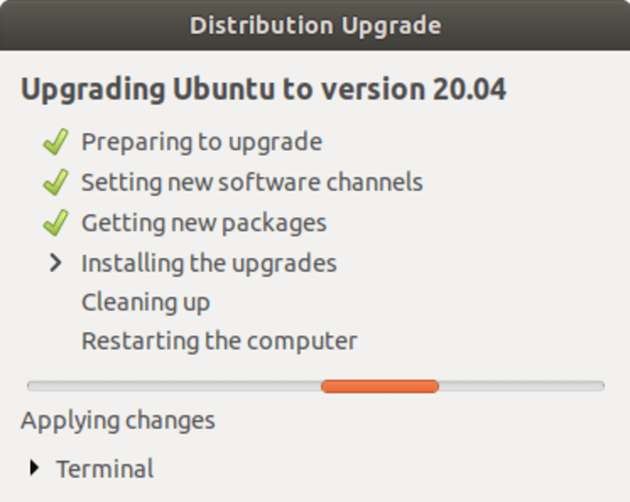Click the Terminal expander label
This screenshot has width=630, height=502.
tap(105, 469)
